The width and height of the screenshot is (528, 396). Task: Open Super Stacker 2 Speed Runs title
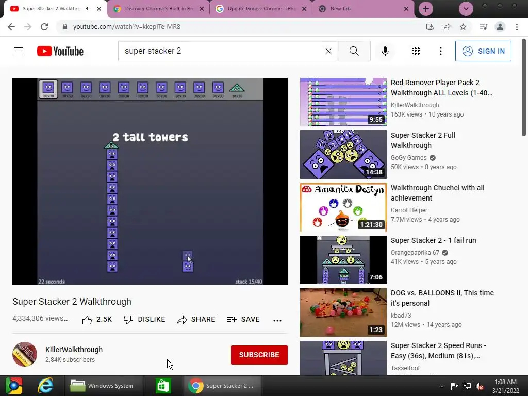tap(438, 351)
